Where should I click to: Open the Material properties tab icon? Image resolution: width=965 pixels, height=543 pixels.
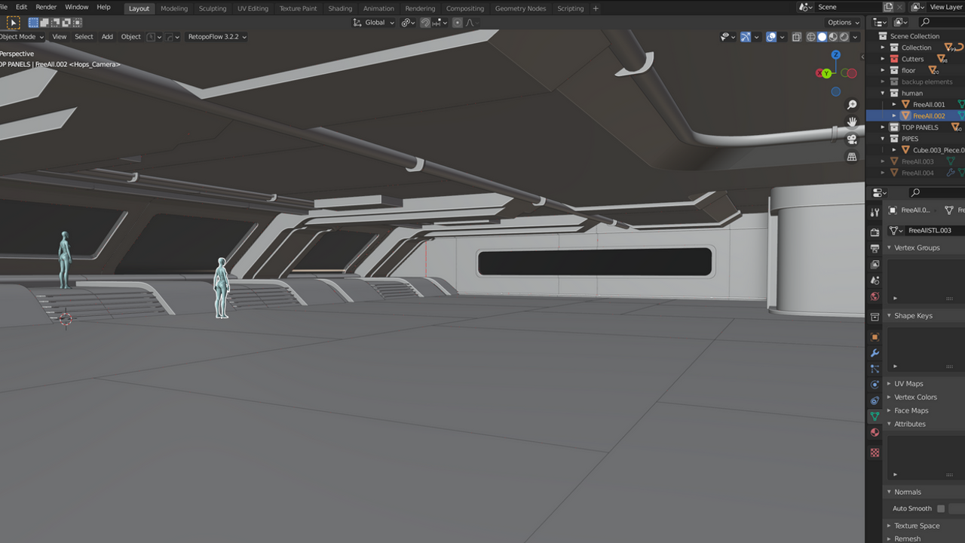(875, 432)
